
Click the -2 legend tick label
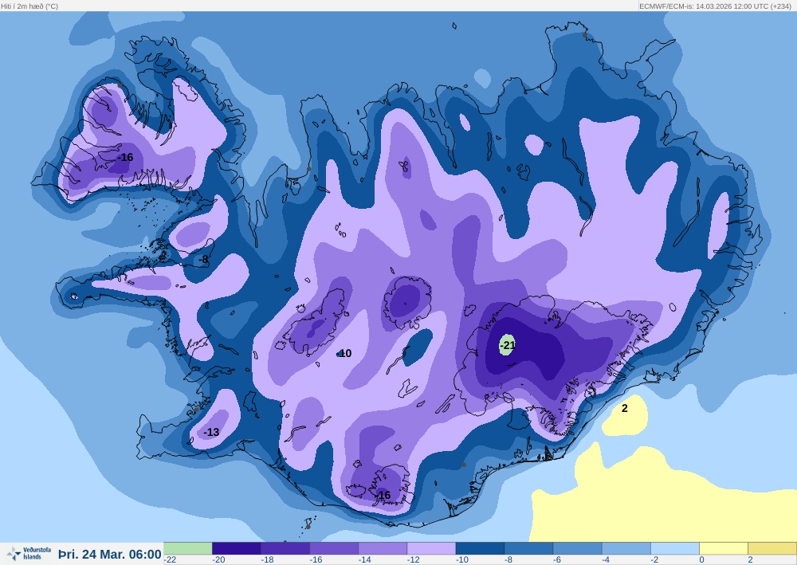click(x=654, y=559)
